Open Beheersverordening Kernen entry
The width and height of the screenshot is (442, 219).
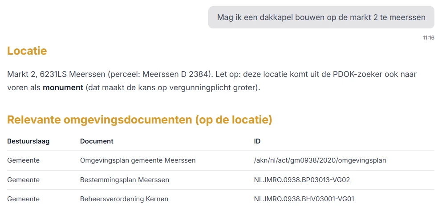click(124, 199)
